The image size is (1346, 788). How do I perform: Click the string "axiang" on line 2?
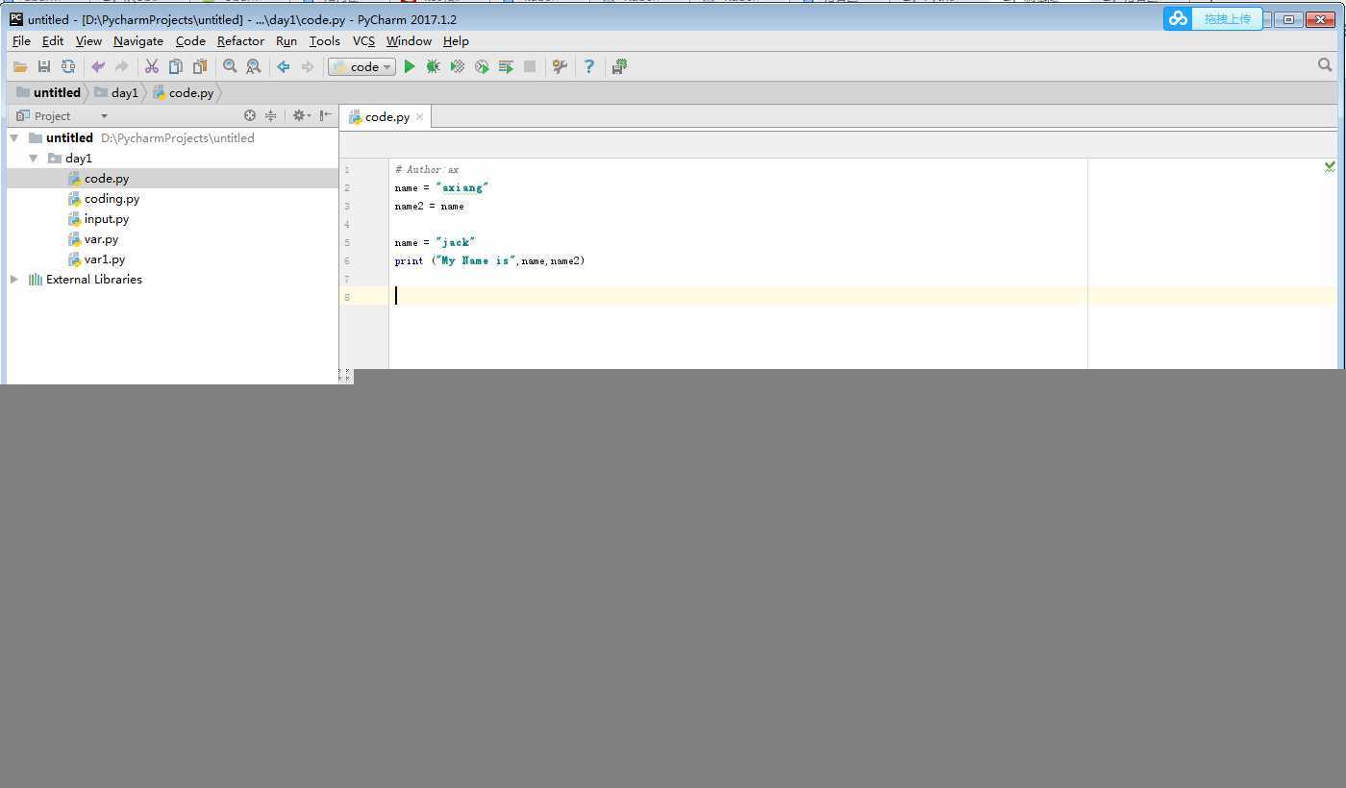pos(462,188)
